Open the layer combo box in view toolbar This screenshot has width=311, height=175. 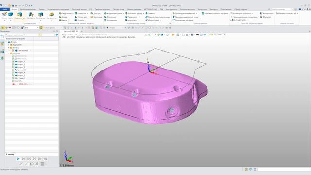click(x=217, y=35)
